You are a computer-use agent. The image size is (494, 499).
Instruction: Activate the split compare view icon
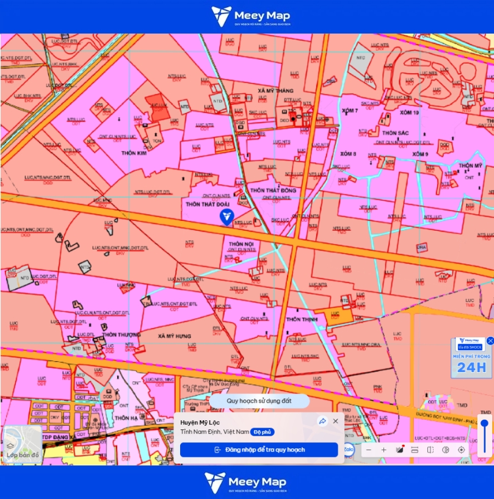[x=430, y=450]
